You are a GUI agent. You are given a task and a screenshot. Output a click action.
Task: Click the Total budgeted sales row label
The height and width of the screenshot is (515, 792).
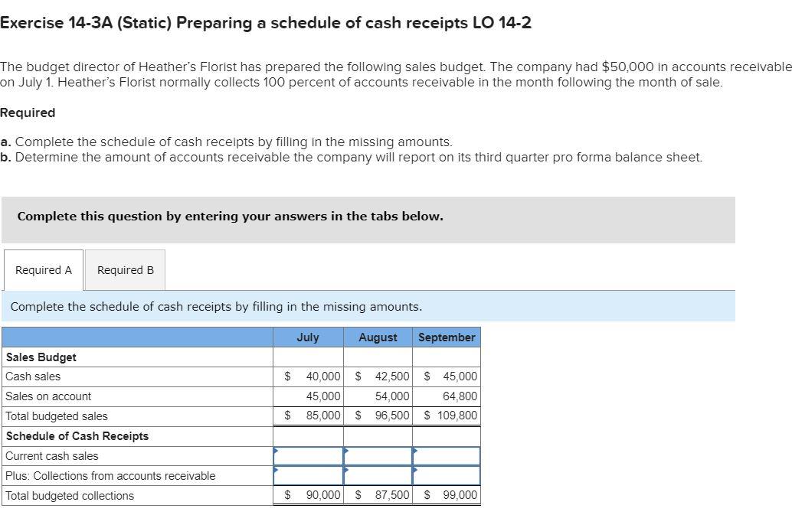(x=57, y=416)
